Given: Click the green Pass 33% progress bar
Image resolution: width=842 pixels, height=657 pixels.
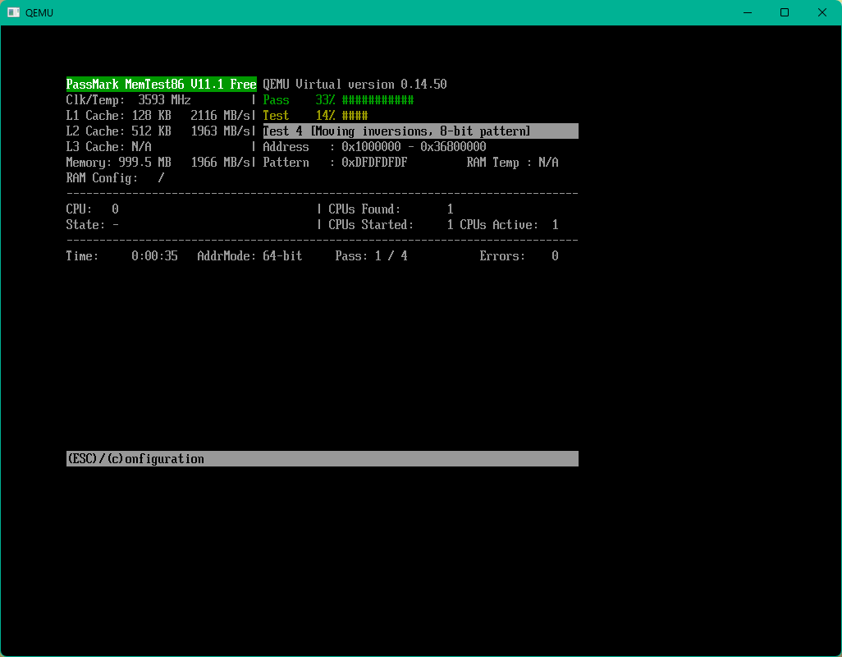Looking at the screenshot, I should tap(378, 100).
